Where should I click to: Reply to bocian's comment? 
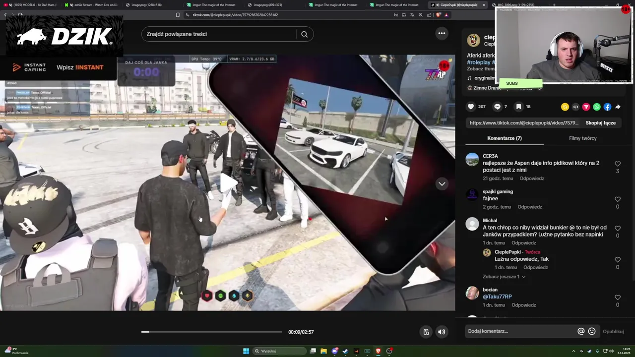click(x=524, y=305)
